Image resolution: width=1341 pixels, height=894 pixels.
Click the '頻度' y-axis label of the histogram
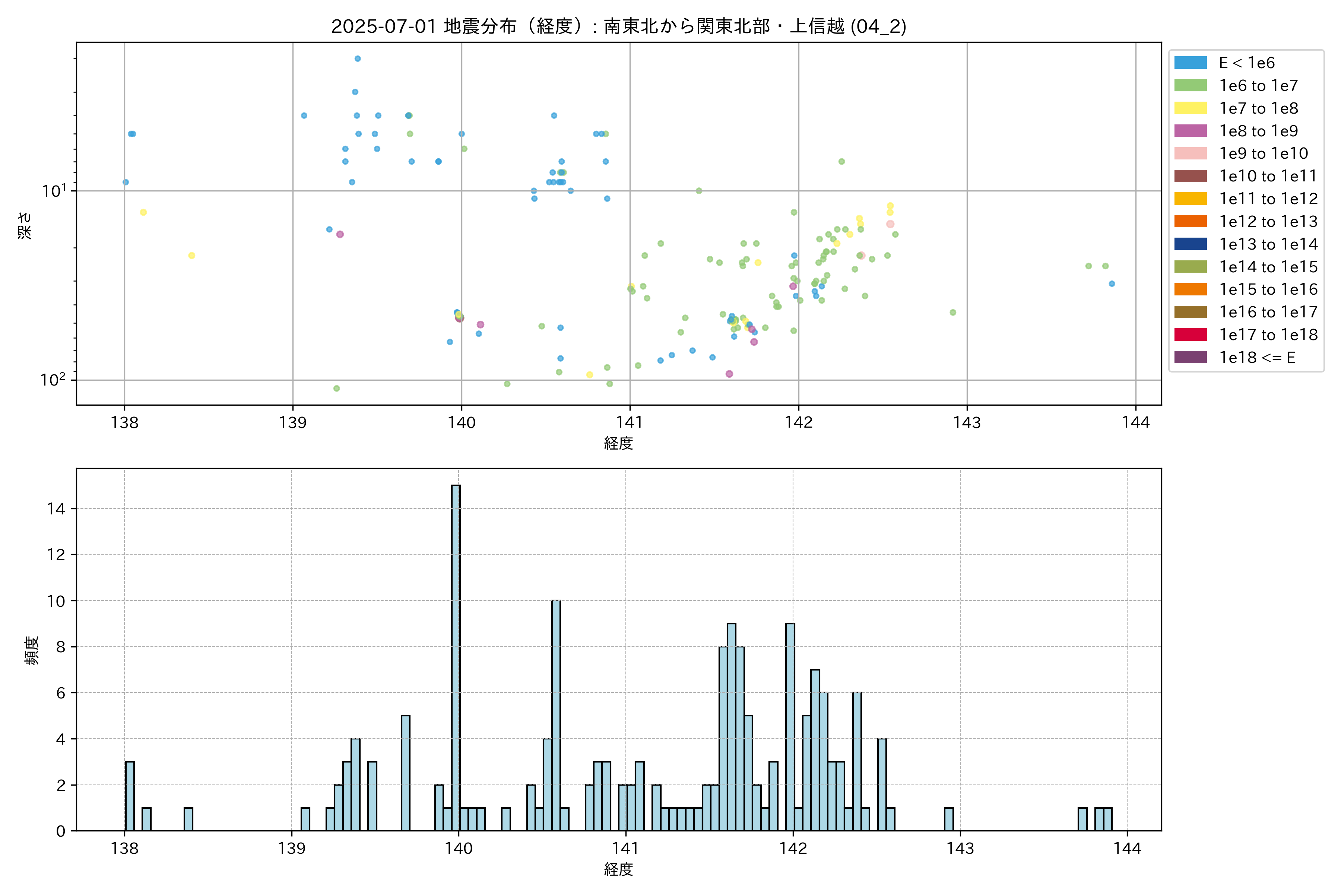(x=32, y=650)
